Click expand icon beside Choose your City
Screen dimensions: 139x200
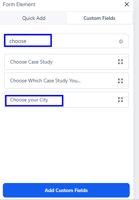pos(120,100)
